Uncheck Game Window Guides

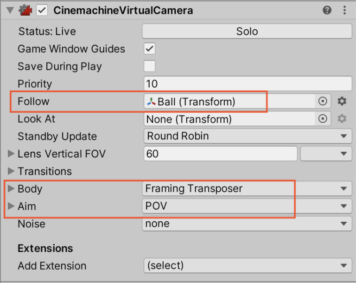[150, 49]
